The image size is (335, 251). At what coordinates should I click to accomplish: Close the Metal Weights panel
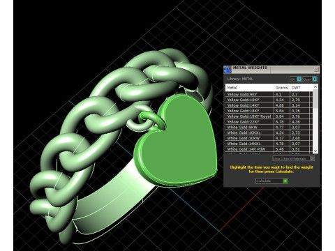coord(316,69)
